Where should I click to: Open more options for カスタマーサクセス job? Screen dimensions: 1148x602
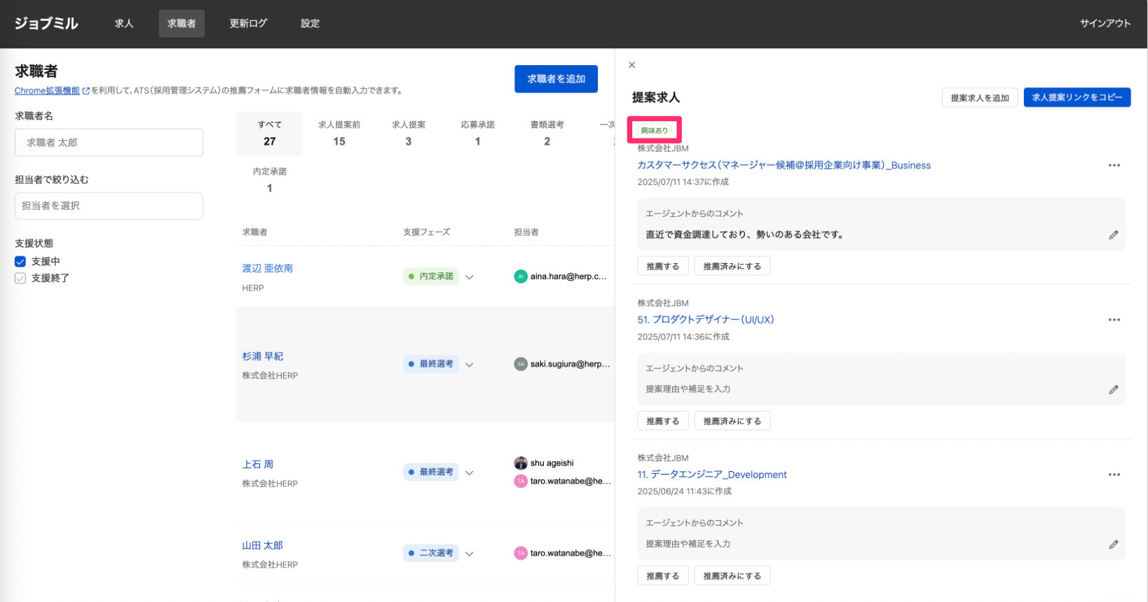click(1114, 166)
